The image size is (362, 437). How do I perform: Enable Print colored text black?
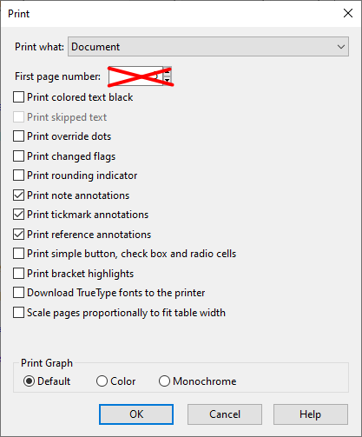point(18,97)
